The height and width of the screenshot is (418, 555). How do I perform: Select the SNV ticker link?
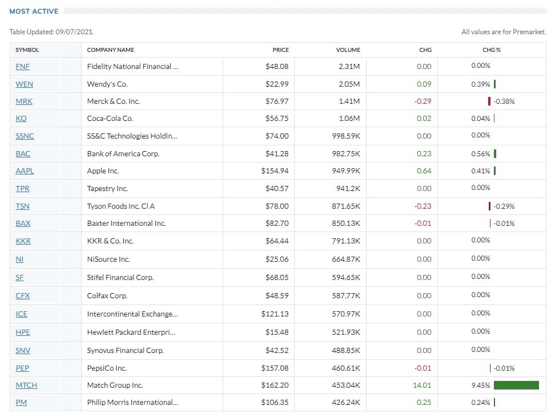[23, 351]
